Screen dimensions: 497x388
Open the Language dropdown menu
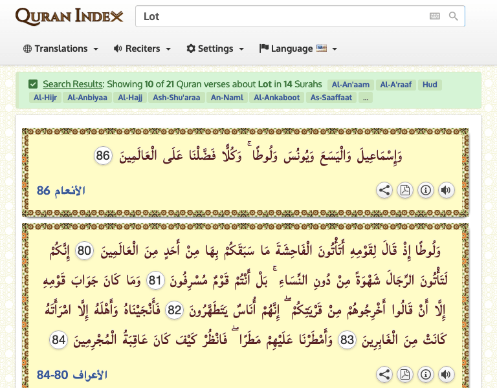298,48
